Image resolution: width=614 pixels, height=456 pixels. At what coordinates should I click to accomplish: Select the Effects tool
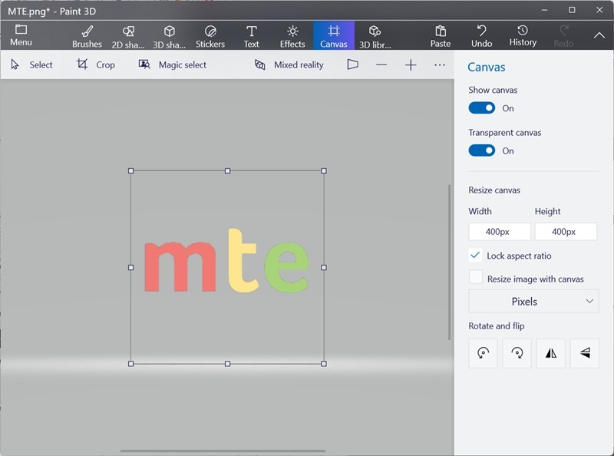[292, 35]
